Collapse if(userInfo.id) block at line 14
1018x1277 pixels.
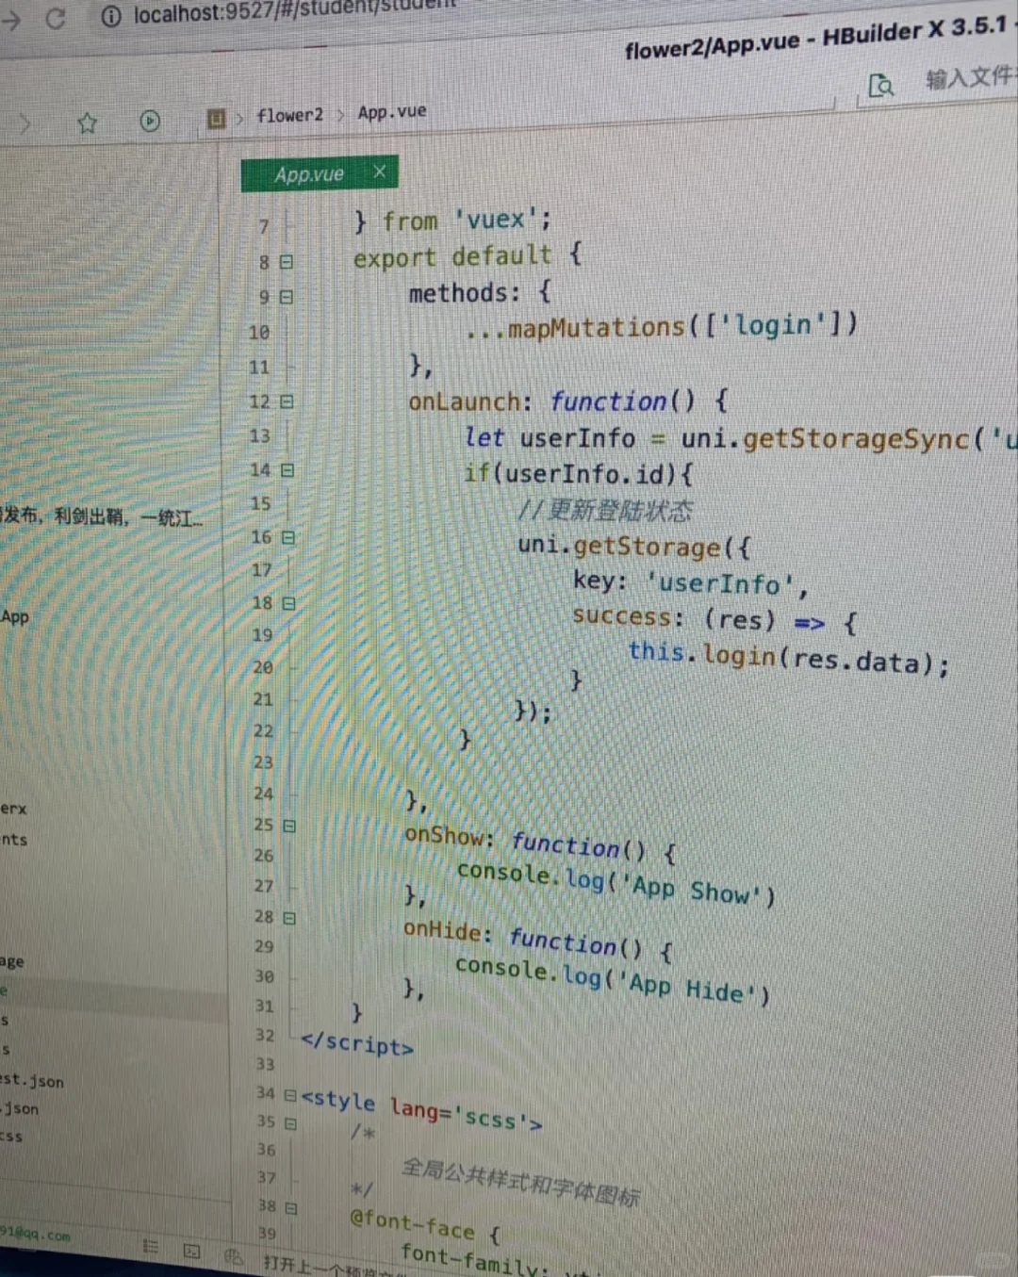coord(287,469)
